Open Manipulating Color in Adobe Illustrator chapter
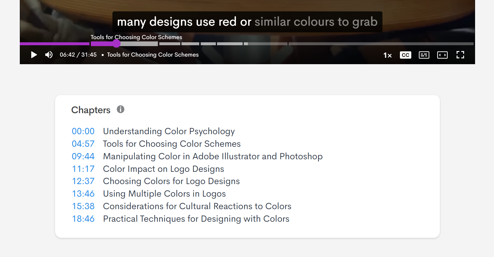494x257 pixels. point(213,156)
